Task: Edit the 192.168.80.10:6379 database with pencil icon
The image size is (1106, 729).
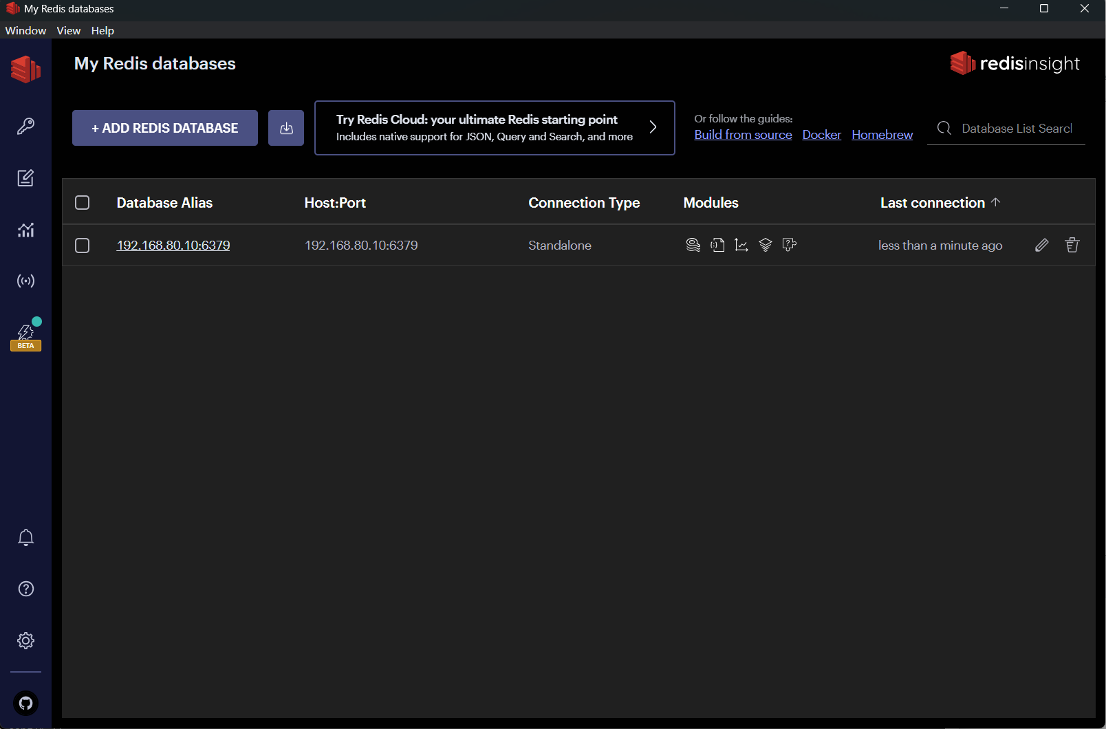Action: [x=1042, y=245]
